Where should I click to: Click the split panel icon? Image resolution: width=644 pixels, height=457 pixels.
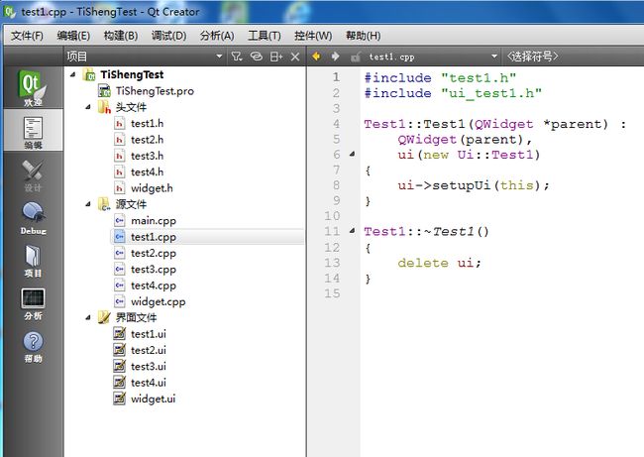276,57
